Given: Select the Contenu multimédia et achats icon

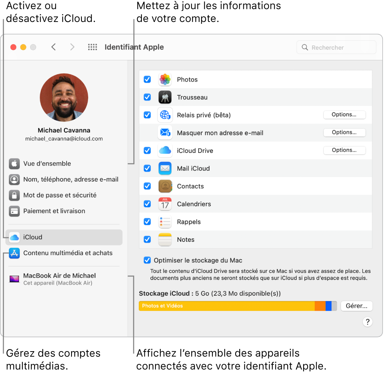Looking at the screenshot, I should [x=14, y=253].
